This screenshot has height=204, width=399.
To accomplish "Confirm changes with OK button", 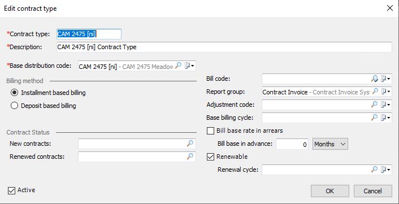I will 330,191.
